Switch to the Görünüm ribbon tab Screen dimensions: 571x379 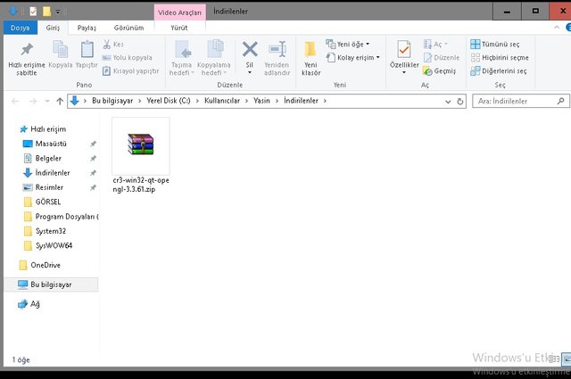coord(128,28)
